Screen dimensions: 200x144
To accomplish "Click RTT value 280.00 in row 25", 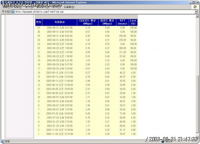I will [x=122, y=36].
